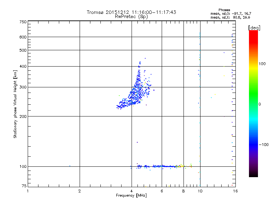The image size is (277, 208).
Task: Click the y-axis tick label '300'
Action: pos(23,87)
